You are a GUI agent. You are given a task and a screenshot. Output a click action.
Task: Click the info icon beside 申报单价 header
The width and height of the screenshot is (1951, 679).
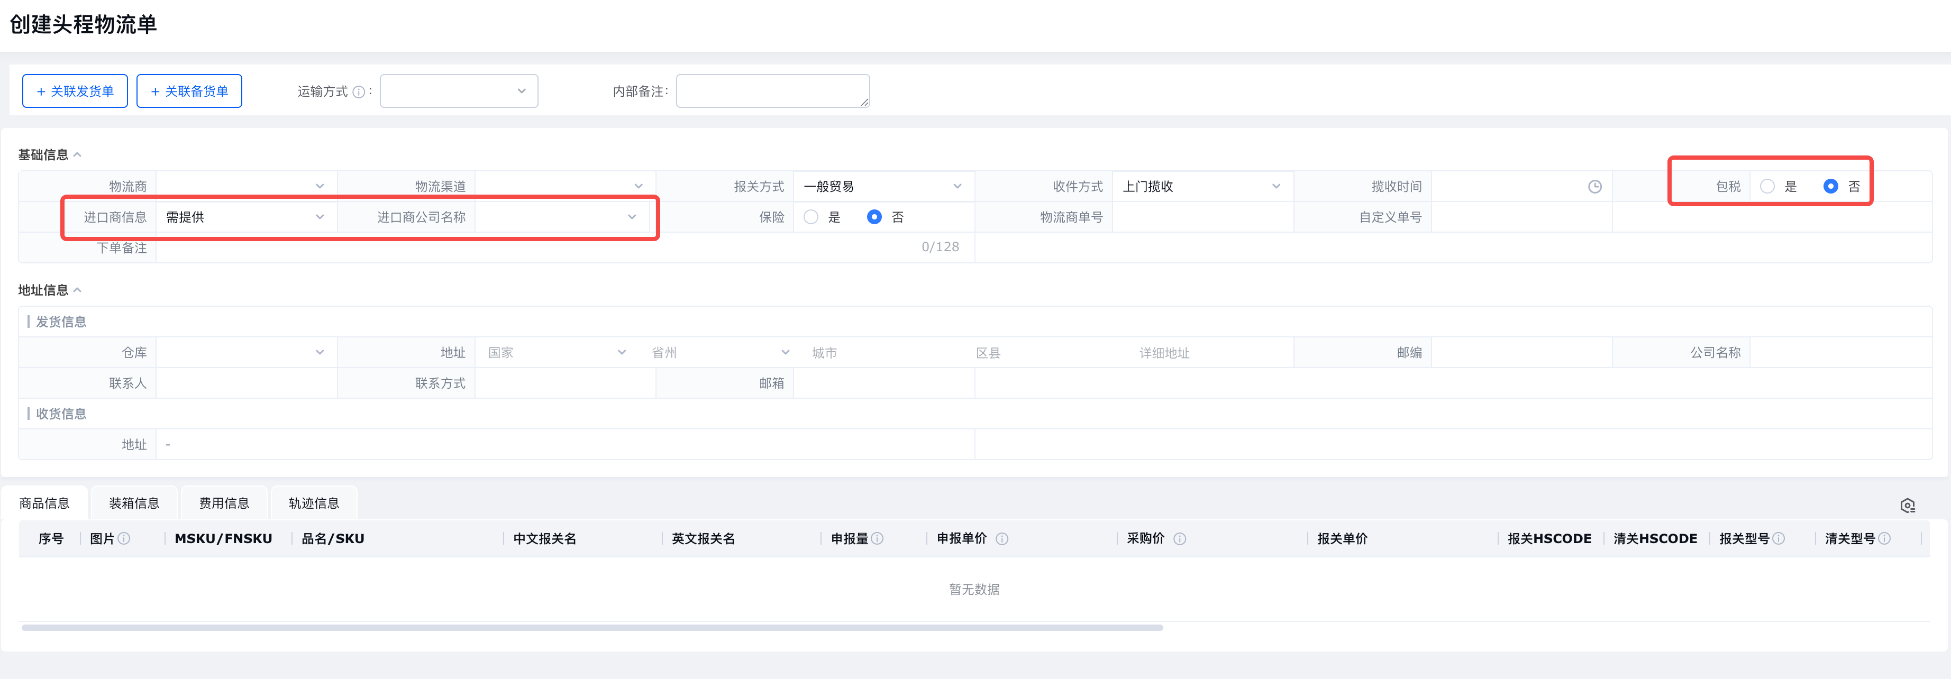click(x=1001, y=539)
